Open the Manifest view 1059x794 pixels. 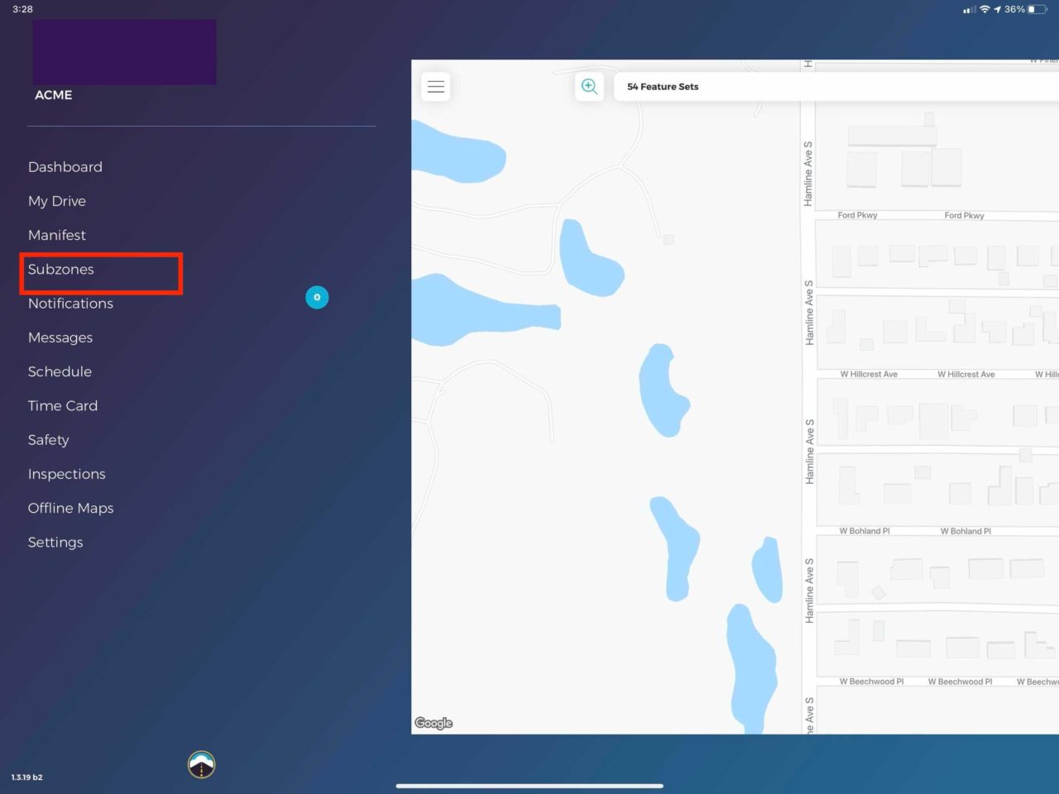coord(56,235)
